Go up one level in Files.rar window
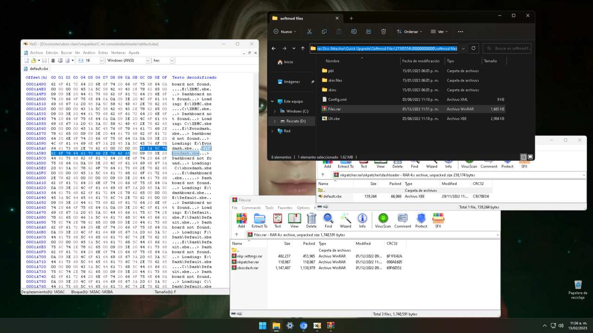The height and width of the screenshot is (333, 593). pos(237,235)
